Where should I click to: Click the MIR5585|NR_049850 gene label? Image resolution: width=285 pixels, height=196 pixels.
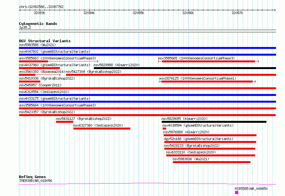coord(251,189)
